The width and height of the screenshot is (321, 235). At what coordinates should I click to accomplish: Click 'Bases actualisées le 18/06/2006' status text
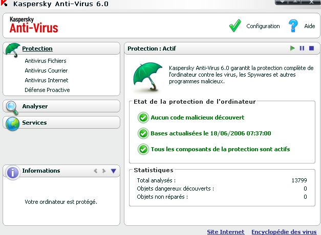[x=211, y=133]
